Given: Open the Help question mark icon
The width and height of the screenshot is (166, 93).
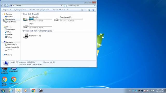Looking at the screenshot, I should point(93,10).
